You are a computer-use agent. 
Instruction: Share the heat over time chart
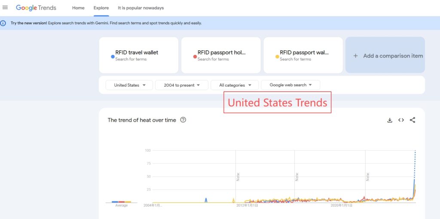click(412, 120)
